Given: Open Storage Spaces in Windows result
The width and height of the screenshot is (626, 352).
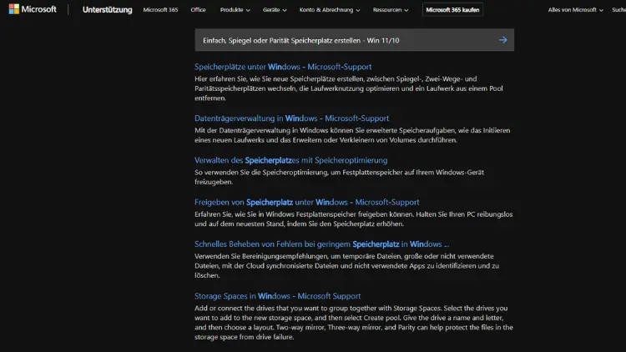Looking at the screenshot, I should [277, 296].
